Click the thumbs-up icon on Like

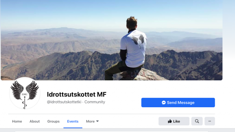(x=170, y=121)
